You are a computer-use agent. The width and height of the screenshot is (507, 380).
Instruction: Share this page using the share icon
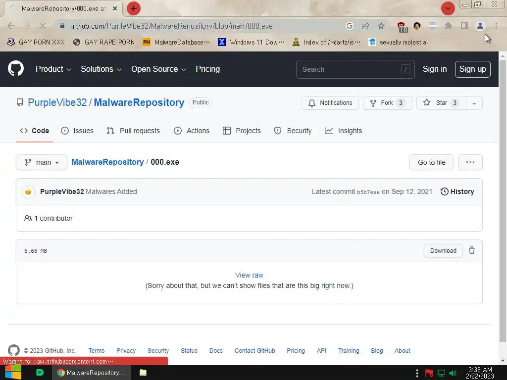[x=365, y=26]
